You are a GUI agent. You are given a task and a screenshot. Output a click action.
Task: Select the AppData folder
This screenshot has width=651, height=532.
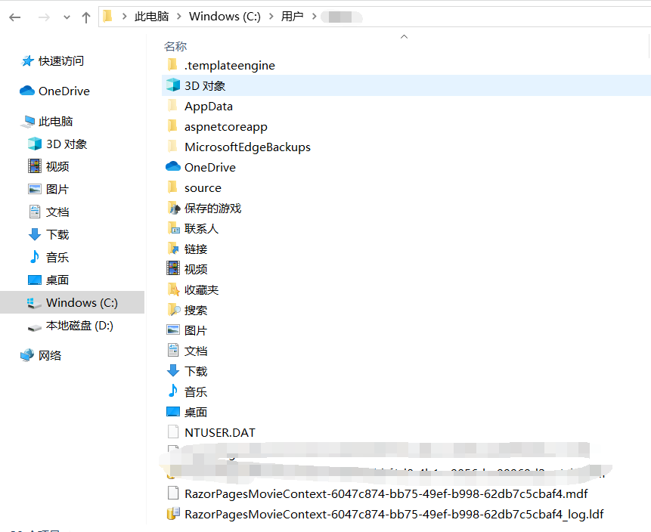(209, 107)
